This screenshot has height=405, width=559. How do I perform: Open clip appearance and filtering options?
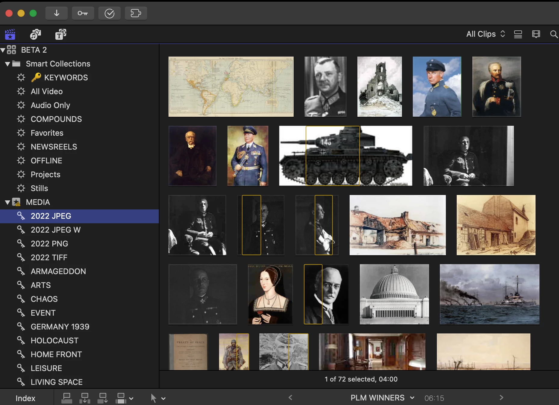[x=536, y=34]
